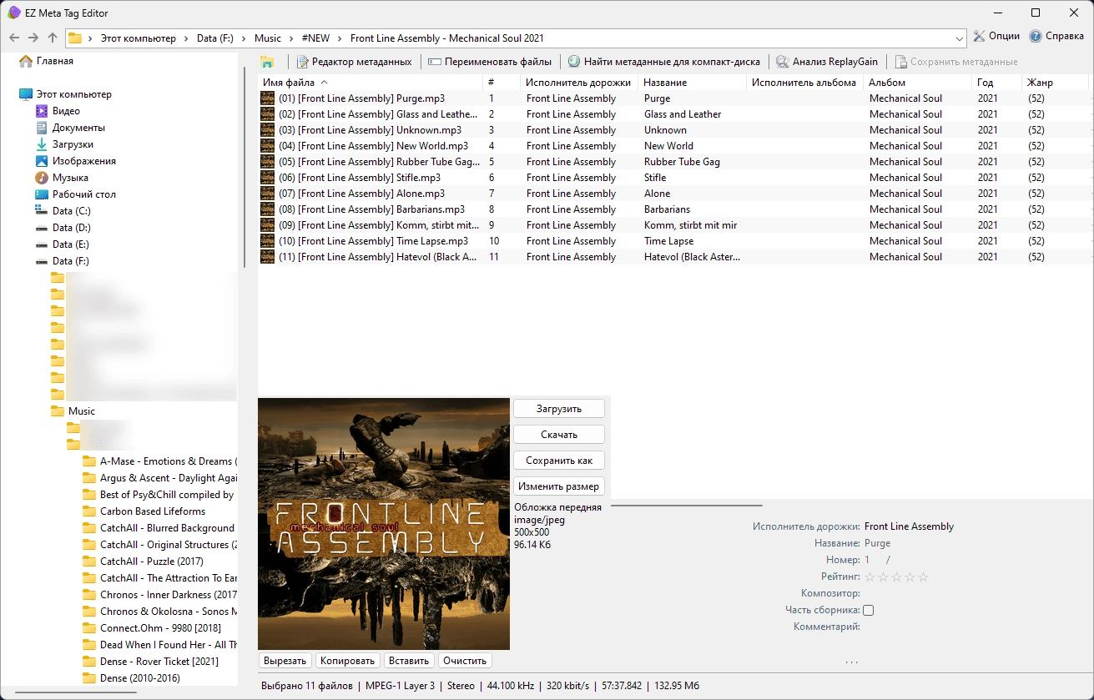Set rating to the first star
1094x700 pixels.
tap(870, 577)
